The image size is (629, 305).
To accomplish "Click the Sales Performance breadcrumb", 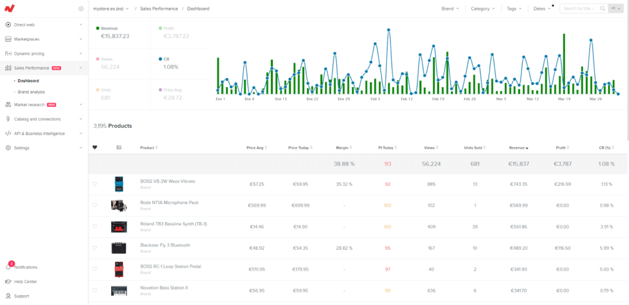I will point(158,9).
